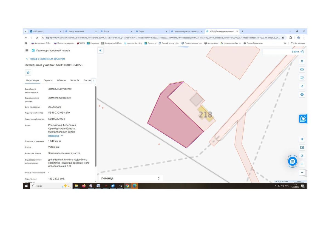Select the Информация tab
The height and width of the screenshot is (233, 329).
coord(33,80)
